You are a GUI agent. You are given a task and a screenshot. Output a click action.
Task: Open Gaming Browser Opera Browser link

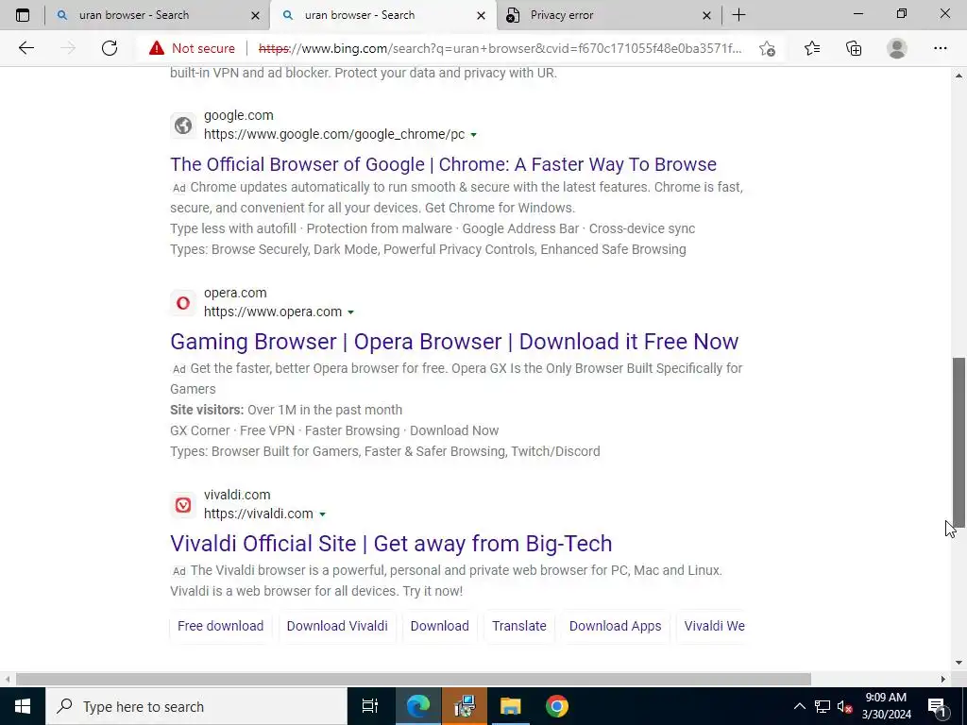coord(454,342)
